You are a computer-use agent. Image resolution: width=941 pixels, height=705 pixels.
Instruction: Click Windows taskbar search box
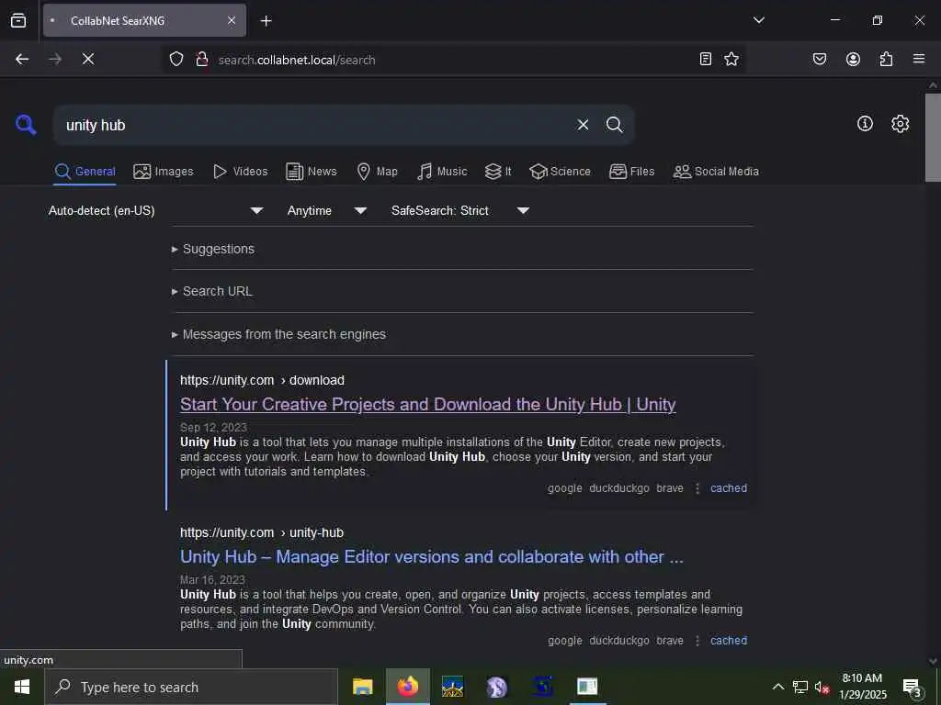pos(191,687)
